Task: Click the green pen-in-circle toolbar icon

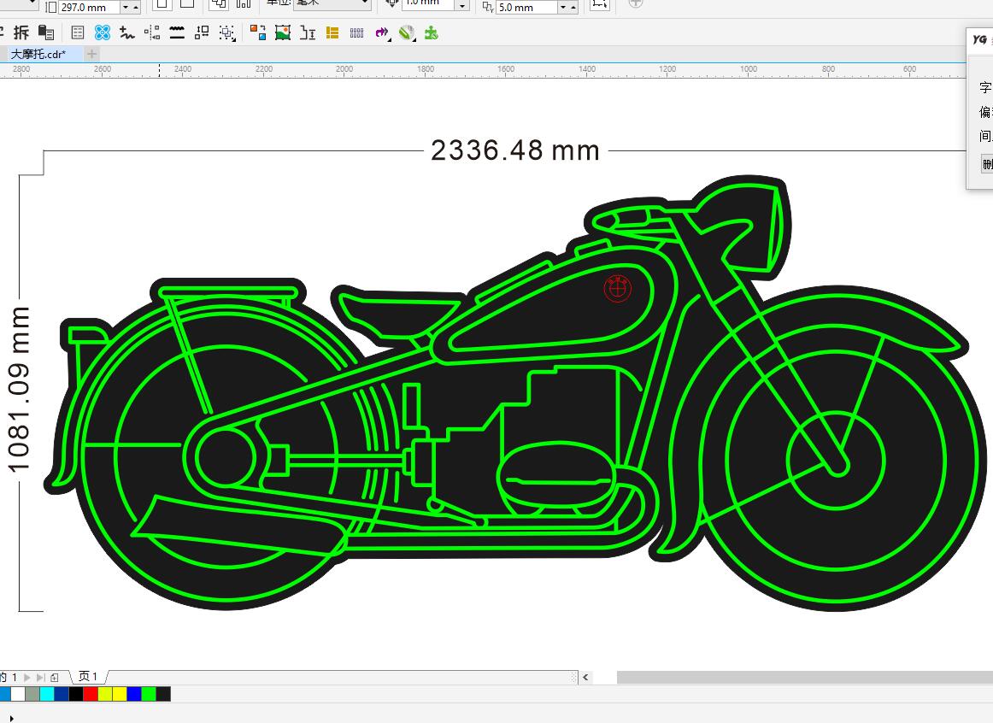Action: (x=408, y=33)
